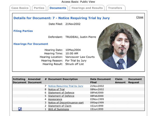
Task: Open the Case Basics tab
Action: pos(21,8)
